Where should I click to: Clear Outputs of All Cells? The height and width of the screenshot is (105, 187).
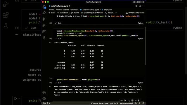pyautogui.click(x=92, y=13)
